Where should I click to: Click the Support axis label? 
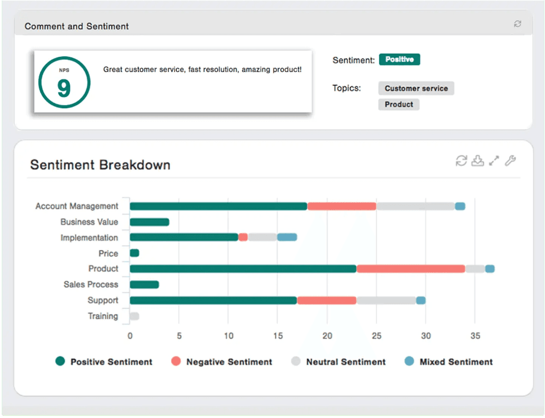coord(103,300)
